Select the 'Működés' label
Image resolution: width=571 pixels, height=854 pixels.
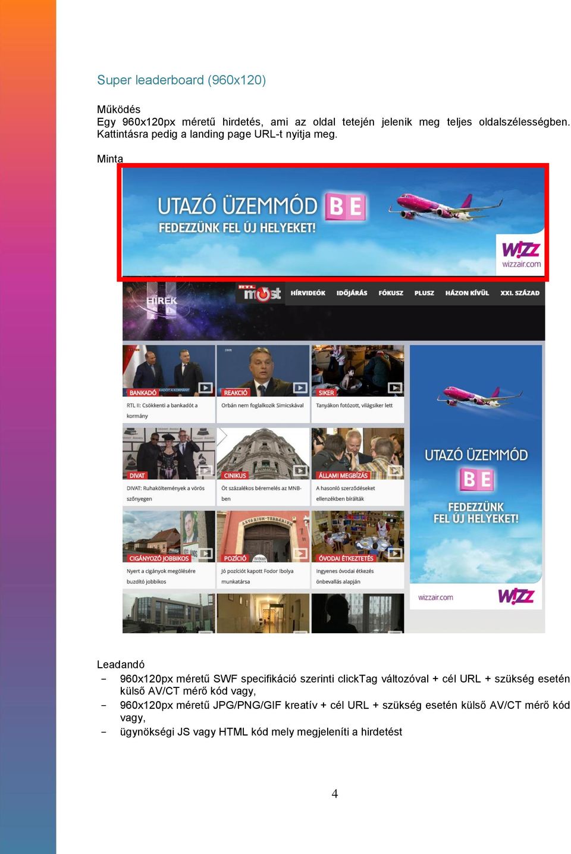(119, 110)
